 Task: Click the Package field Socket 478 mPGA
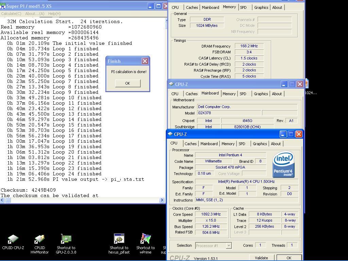coord(230,167)
